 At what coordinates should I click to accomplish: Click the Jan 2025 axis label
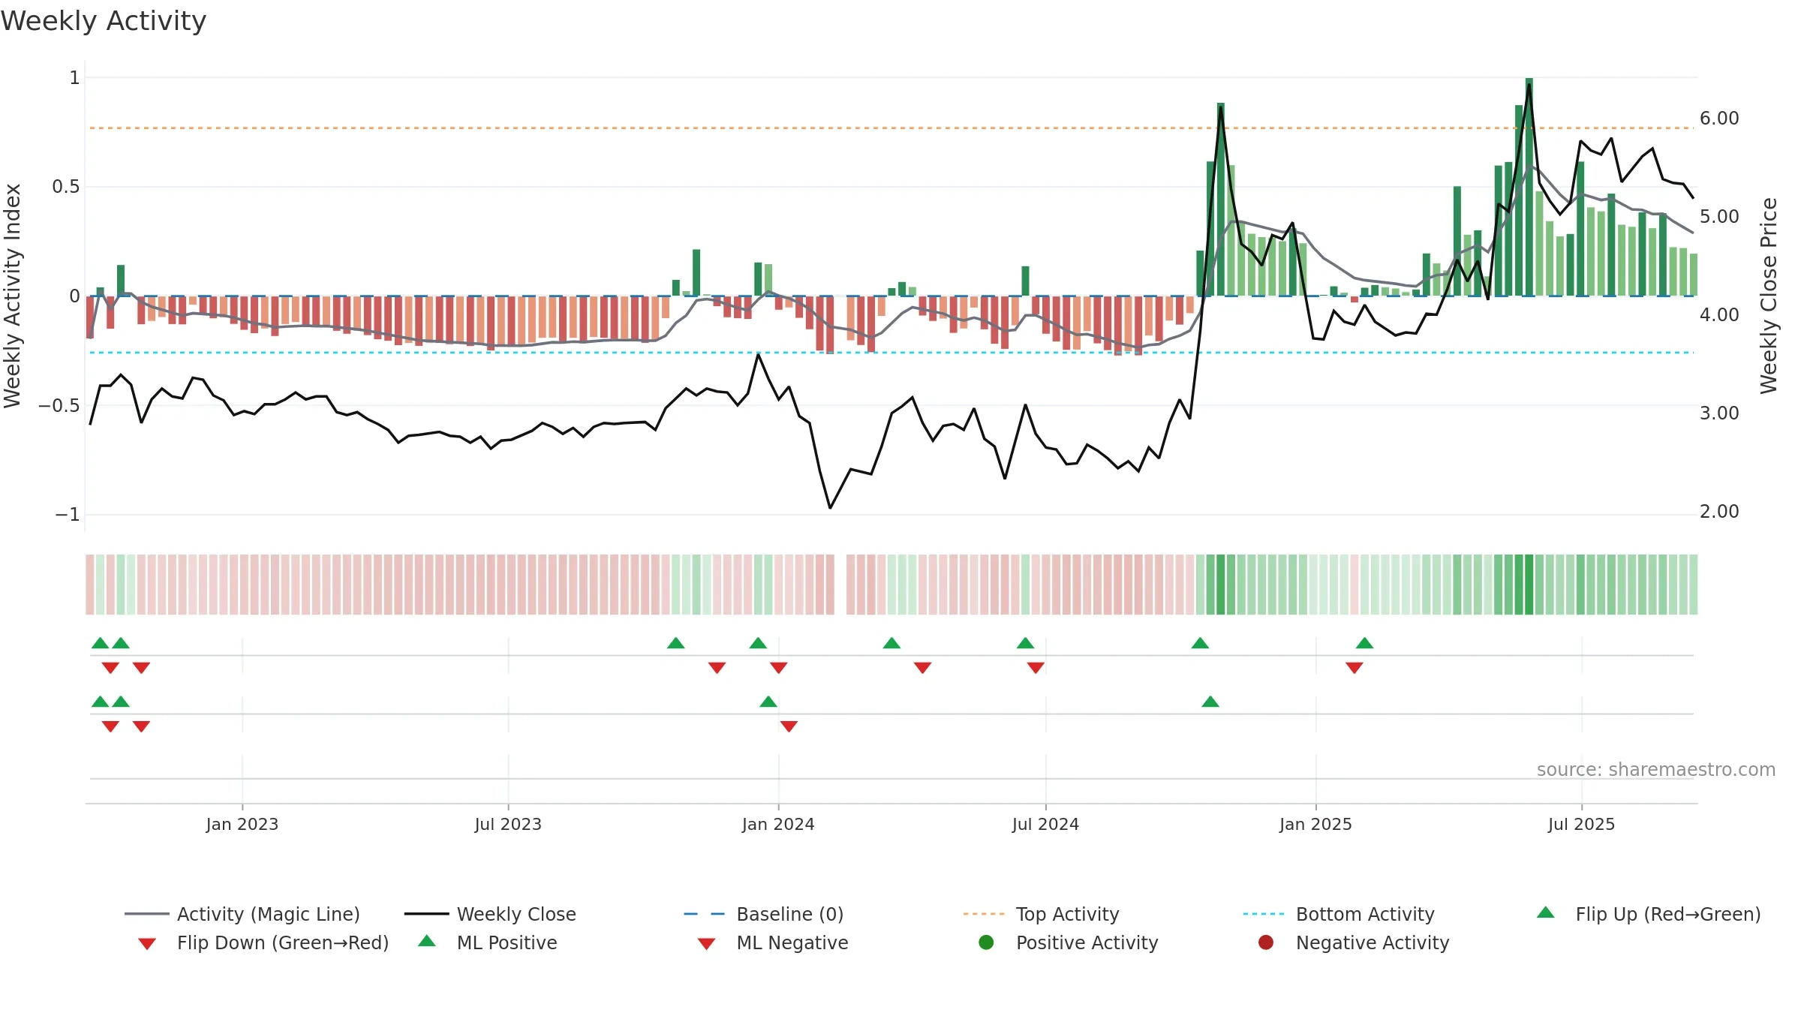1315,824
